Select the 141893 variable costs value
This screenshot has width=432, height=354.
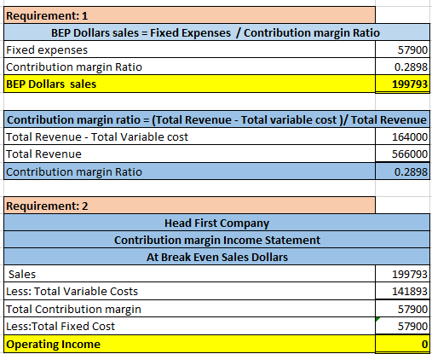[x=402, y=291]
